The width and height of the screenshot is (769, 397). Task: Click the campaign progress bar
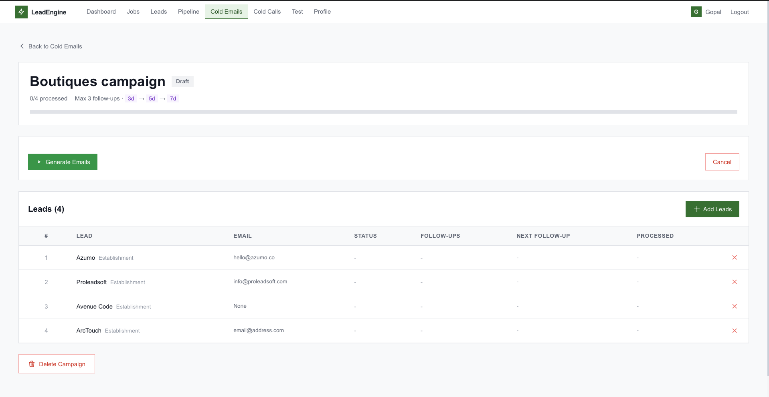click(383, 112)
